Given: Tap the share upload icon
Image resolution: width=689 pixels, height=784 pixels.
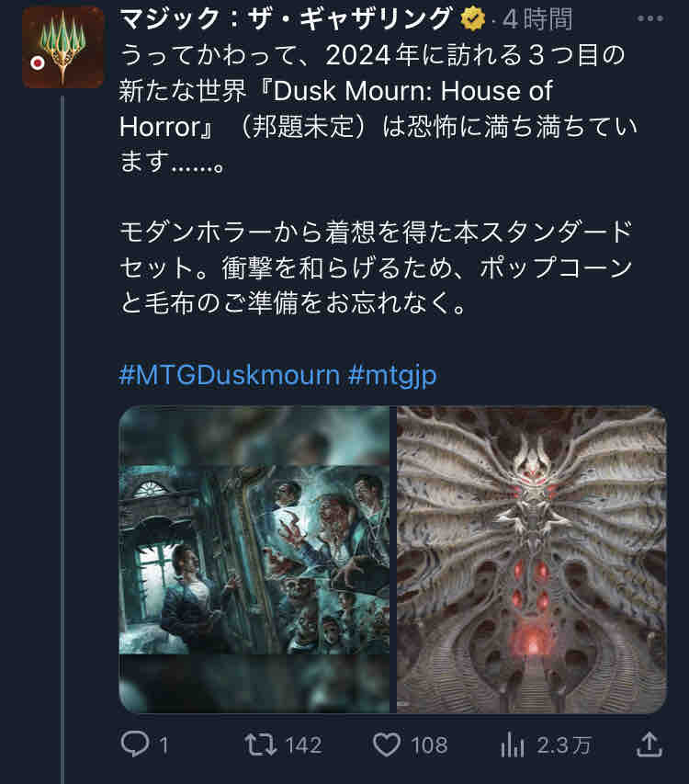Looking at the screenshot, I should click(x=649, y=744).
